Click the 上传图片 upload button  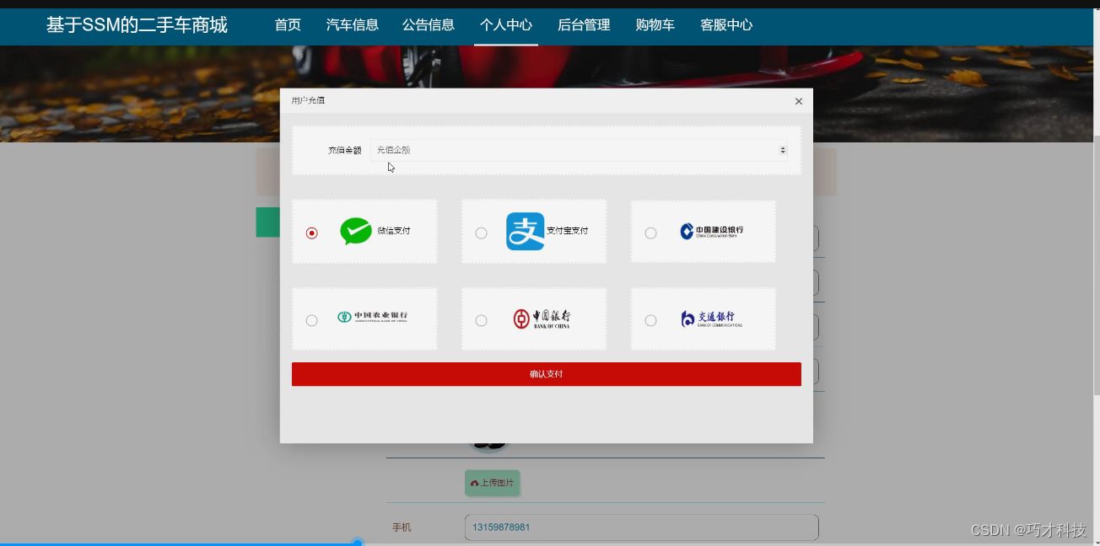point(492,483)
